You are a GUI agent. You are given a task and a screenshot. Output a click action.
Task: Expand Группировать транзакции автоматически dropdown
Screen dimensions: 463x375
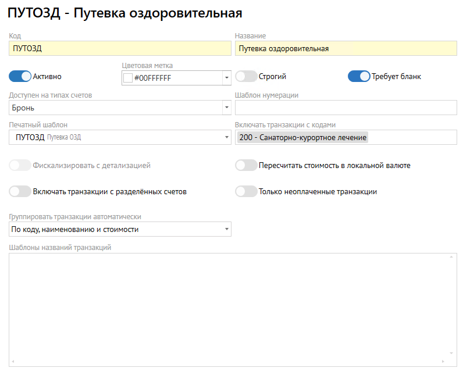[x=226, y=229]
